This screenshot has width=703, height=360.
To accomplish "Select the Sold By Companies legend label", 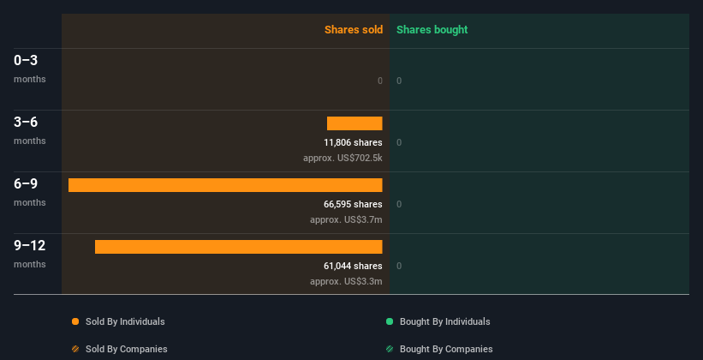I will [x=127, y=349].
